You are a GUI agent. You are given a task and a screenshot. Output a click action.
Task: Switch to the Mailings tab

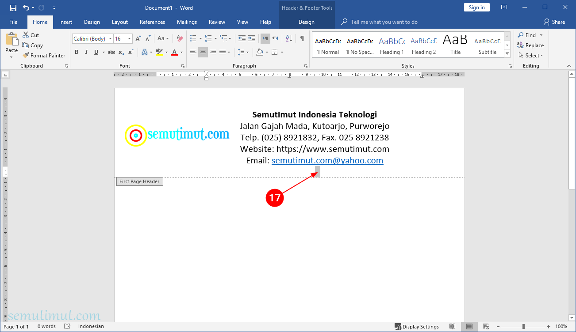click(187, 22)
